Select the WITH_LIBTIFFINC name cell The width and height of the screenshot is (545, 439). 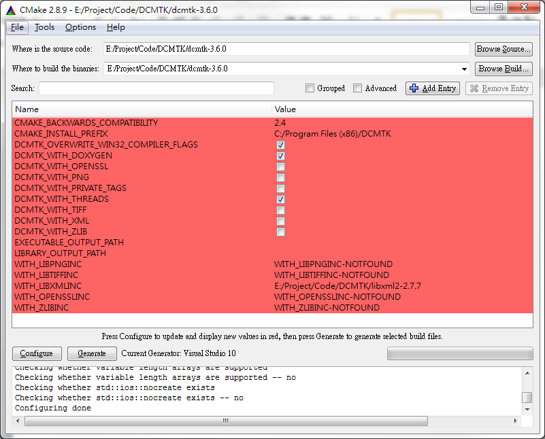(46, 275)
